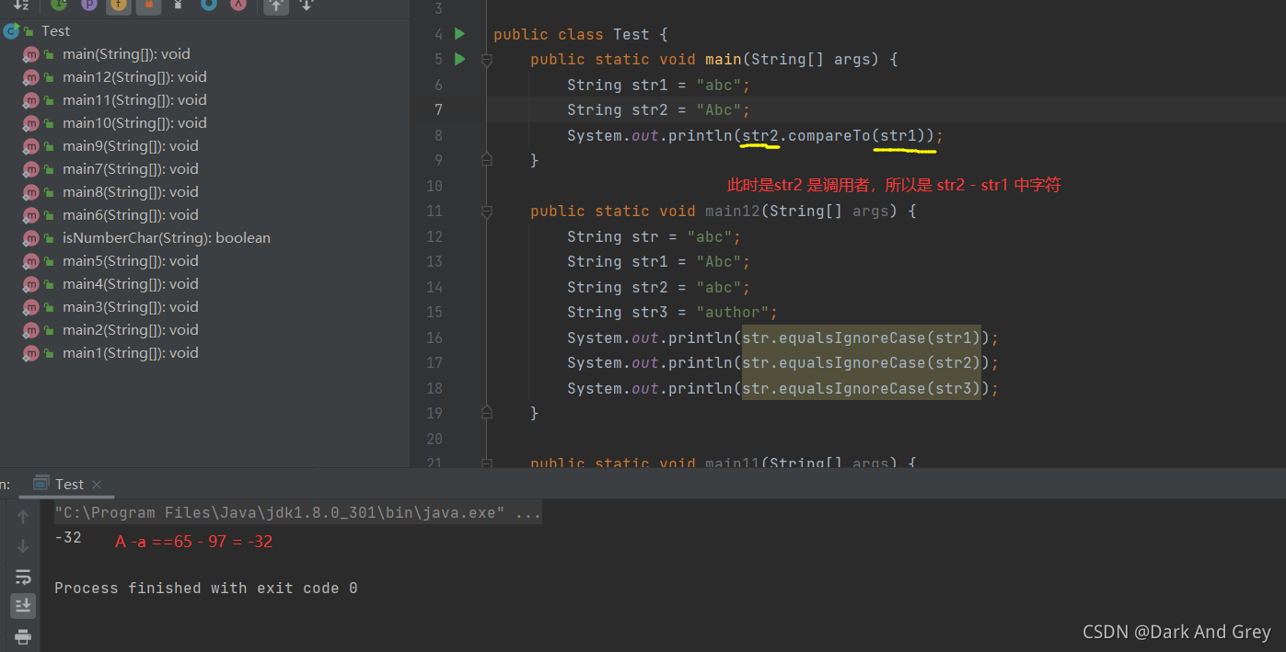Click the Print icon in the Run console

tap(23, 635)
